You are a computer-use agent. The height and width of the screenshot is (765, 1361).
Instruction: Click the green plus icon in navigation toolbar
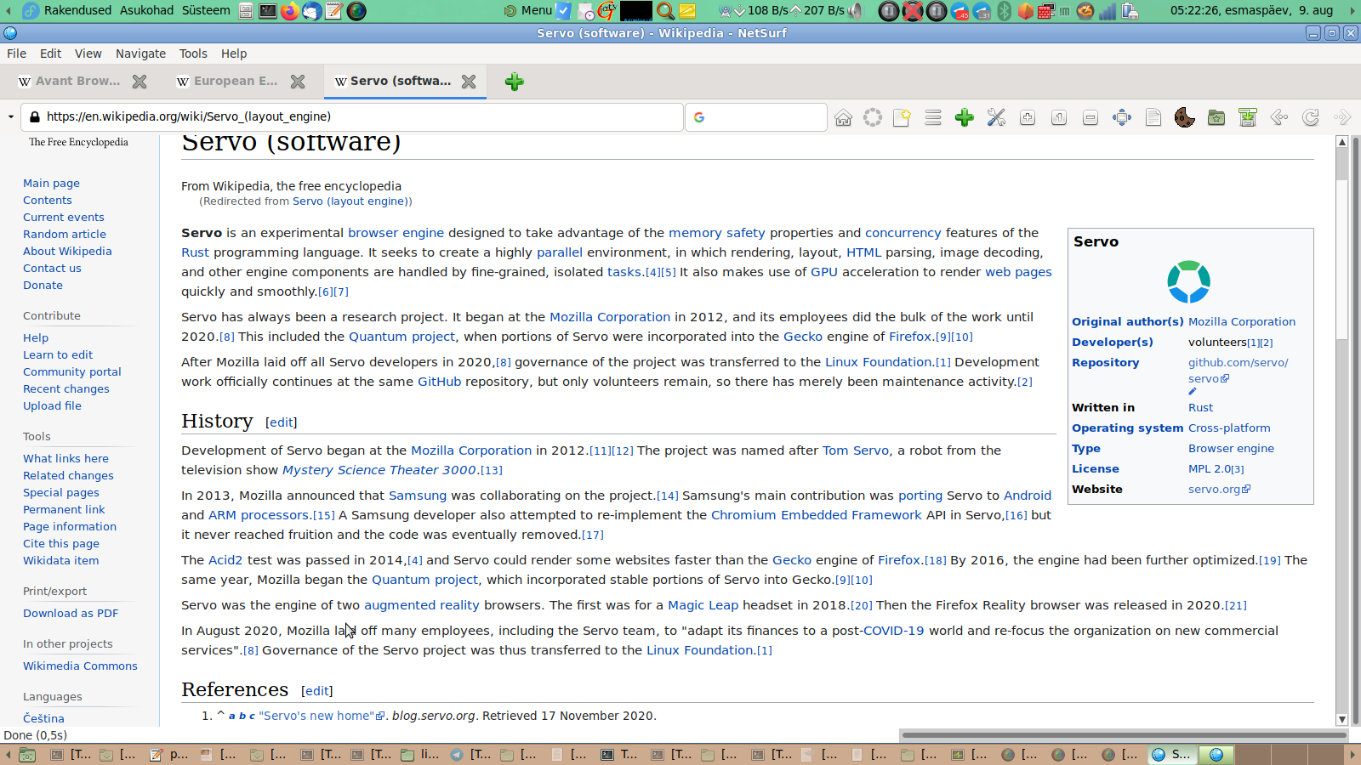(x=964, y=117)
